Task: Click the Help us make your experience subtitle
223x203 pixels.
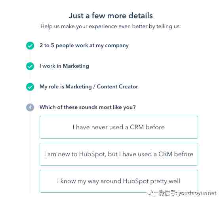Action: coord(111,27)
